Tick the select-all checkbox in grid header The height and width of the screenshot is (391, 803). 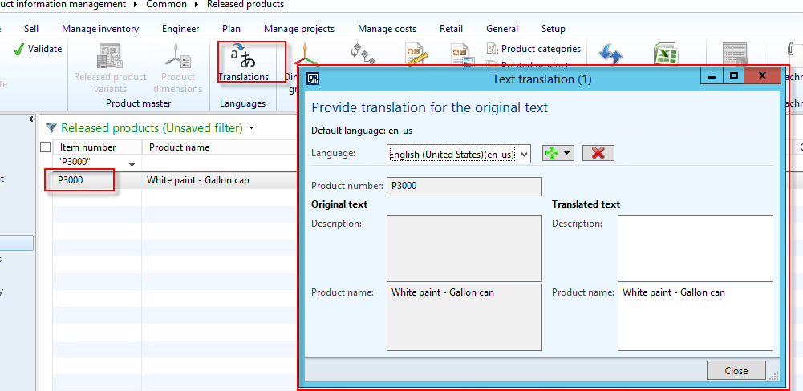coord(46,147)
